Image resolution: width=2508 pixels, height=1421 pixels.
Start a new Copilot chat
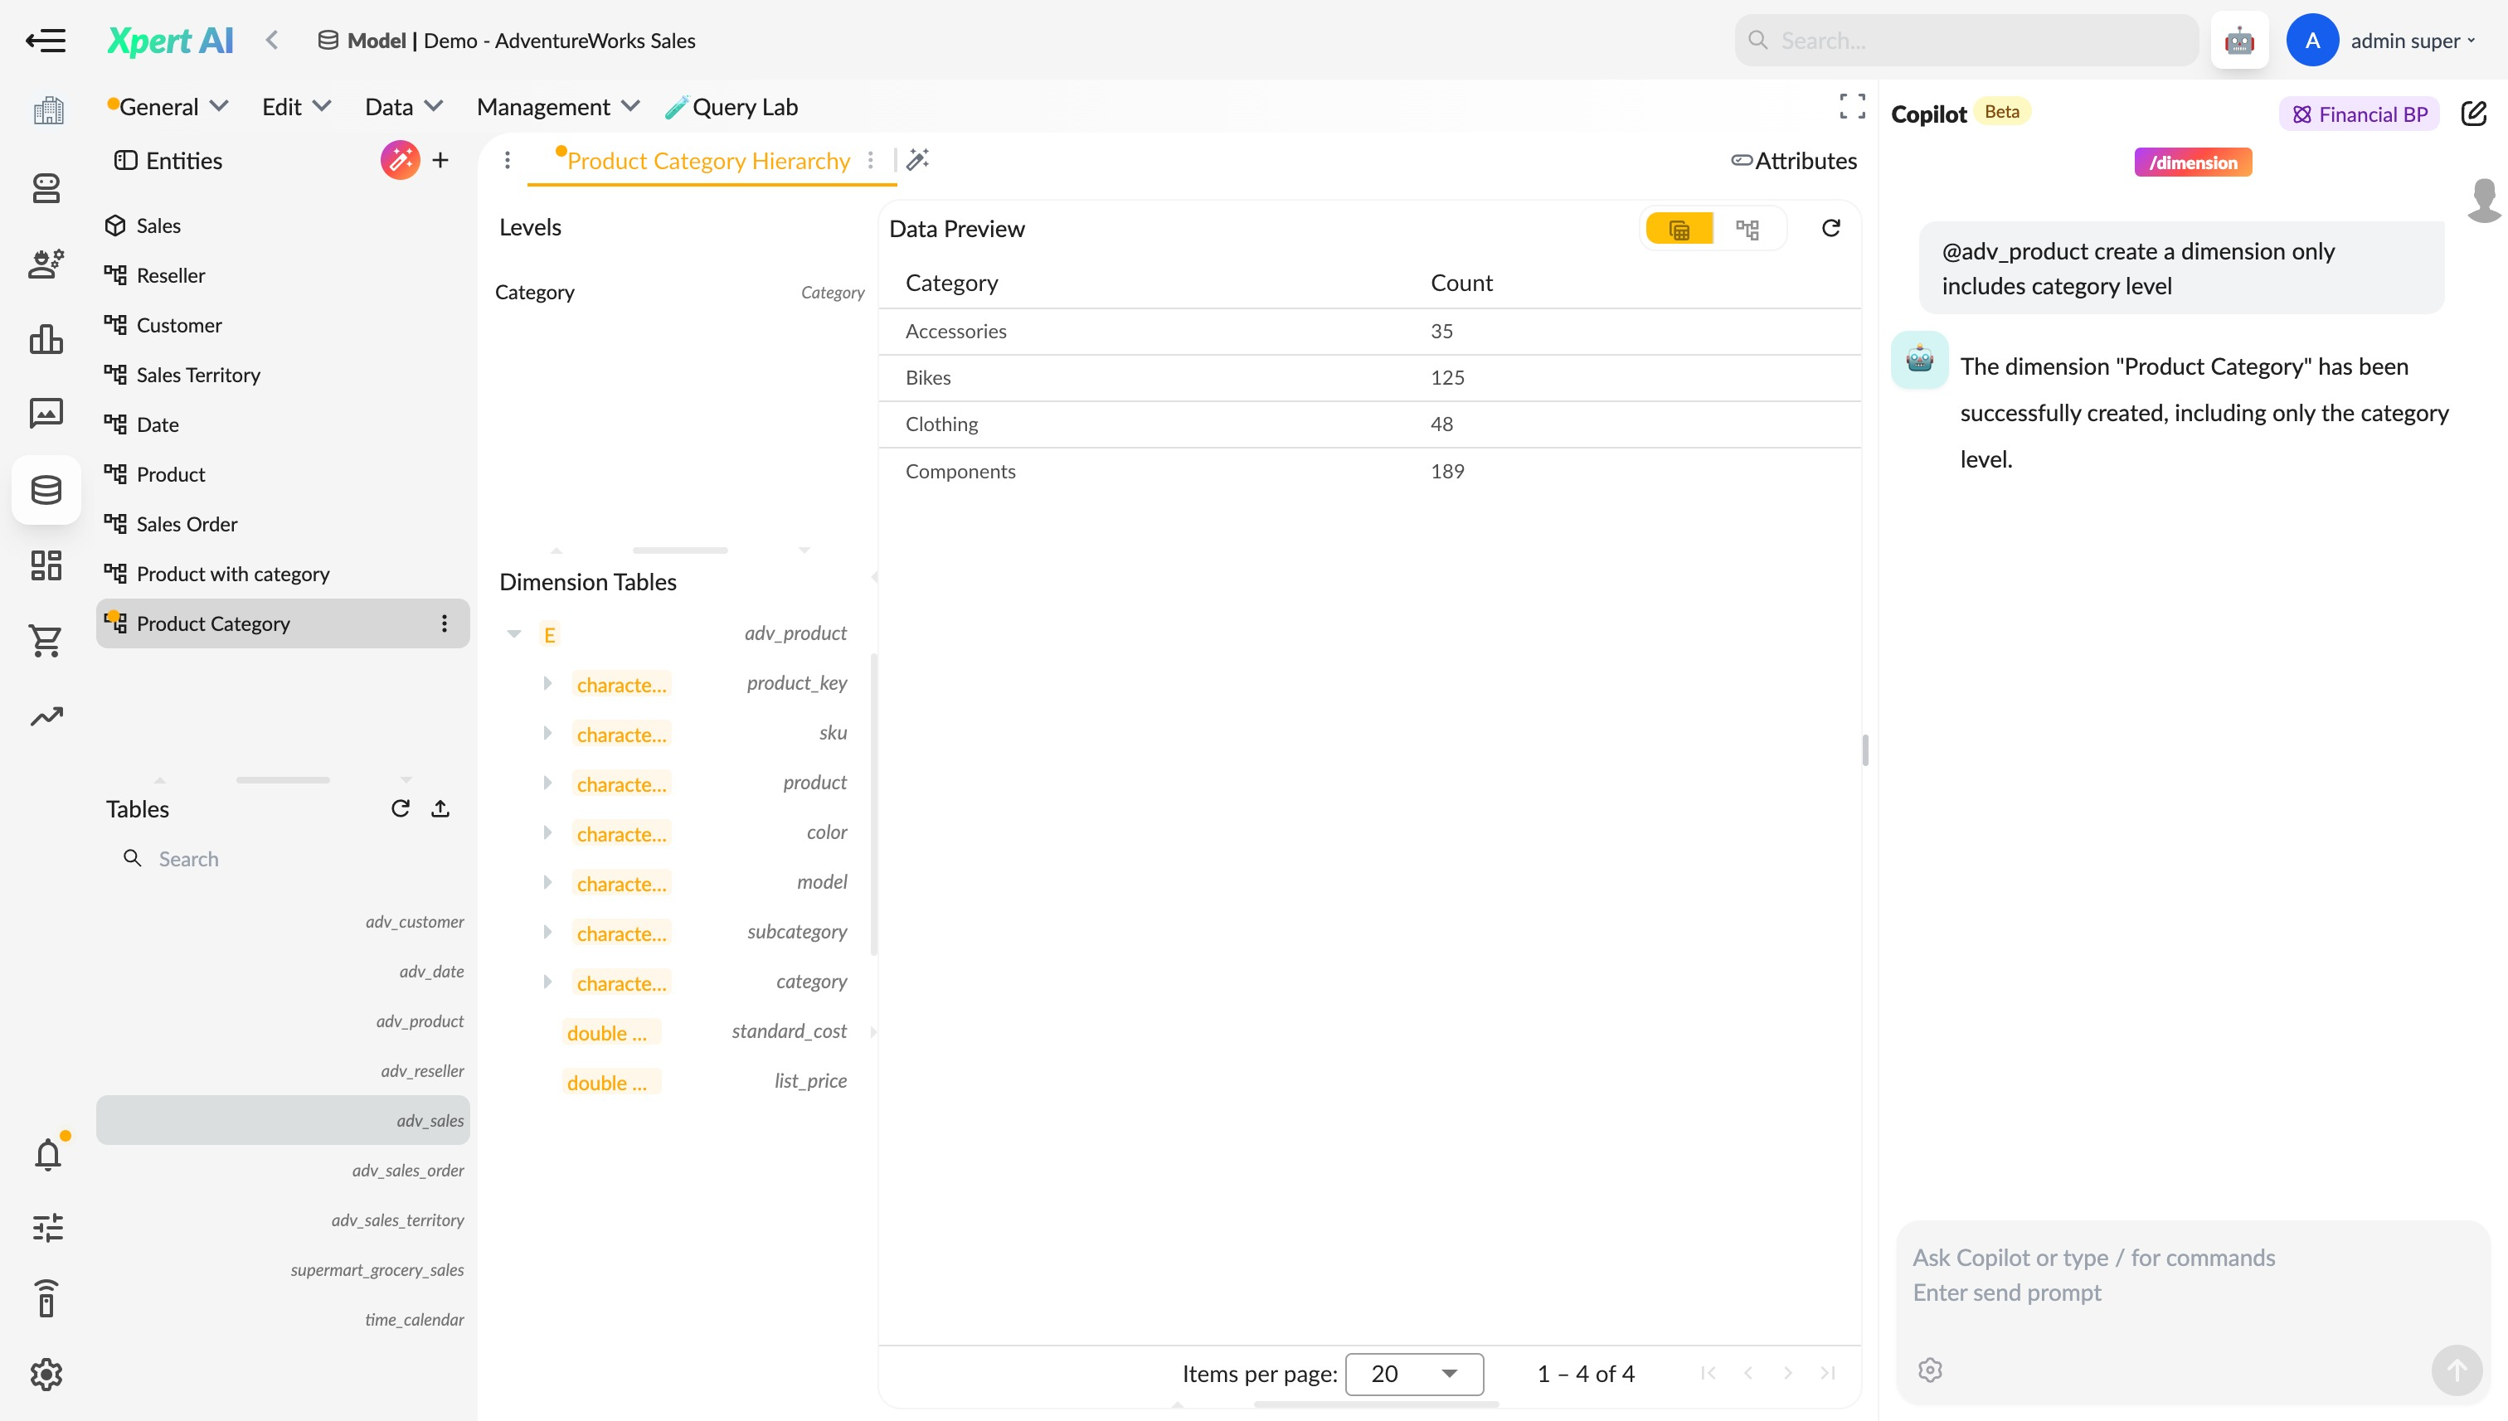(x=2474, y=114)
